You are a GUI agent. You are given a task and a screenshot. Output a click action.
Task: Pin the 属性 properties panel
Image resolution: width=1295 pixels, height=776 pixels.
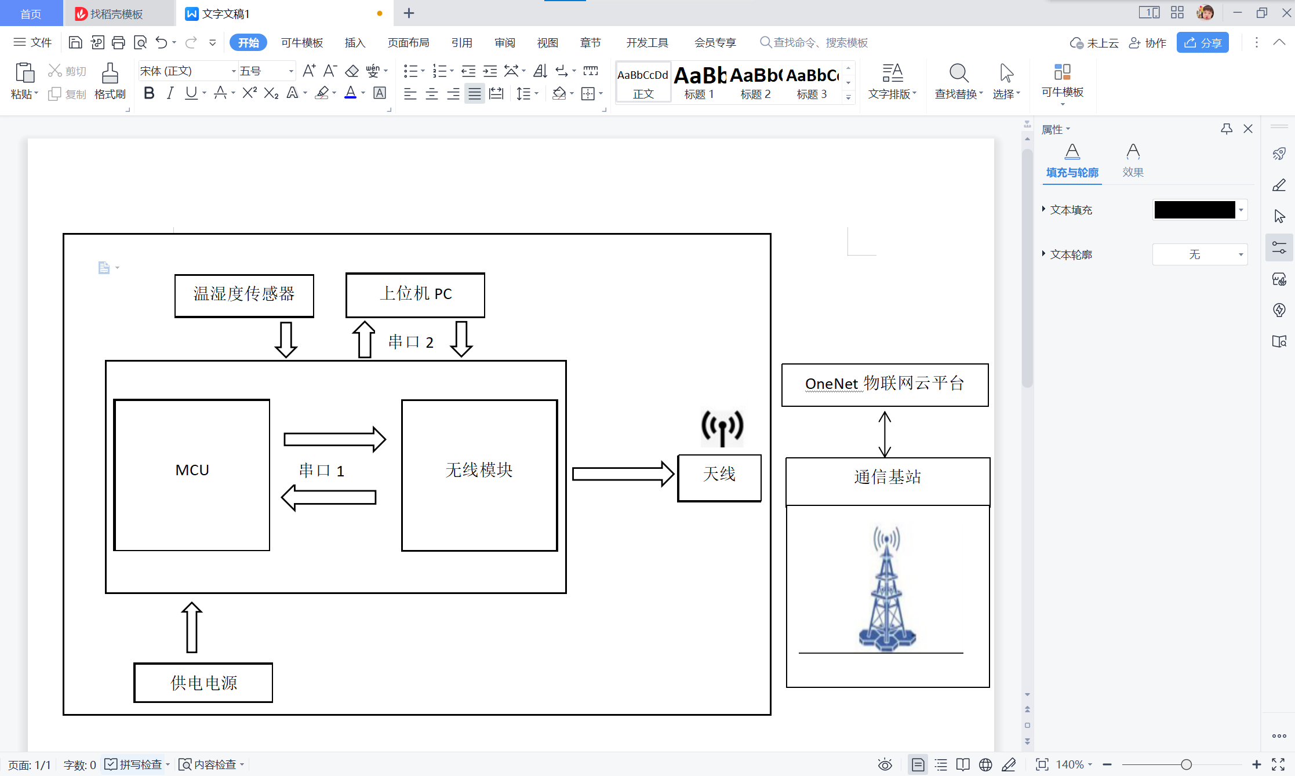1227,129
